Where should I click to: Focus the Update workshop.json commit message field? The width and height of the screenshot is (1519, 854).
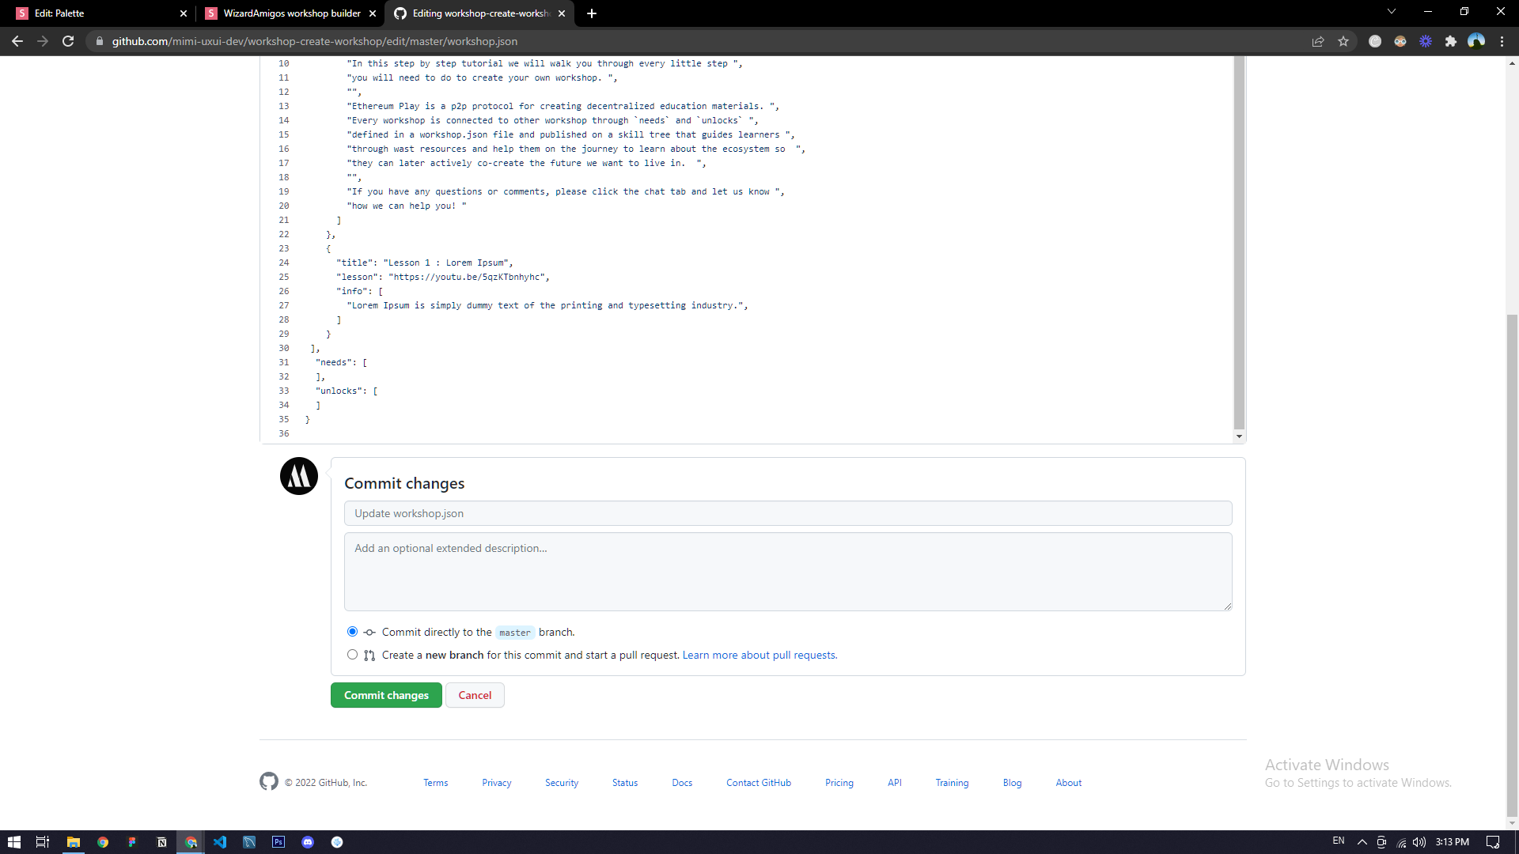pyautogui.click(x=787, y=513)
